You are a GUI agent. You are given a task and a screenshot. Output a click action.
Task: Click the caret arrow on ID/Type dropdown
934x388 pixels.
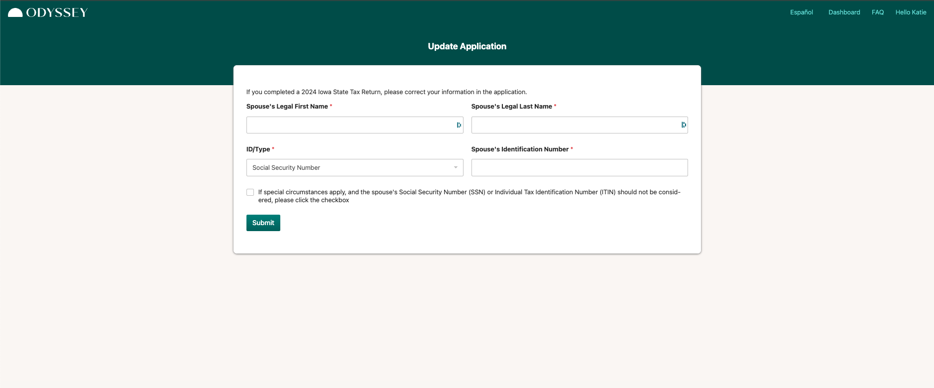click(x=456, y=168)
